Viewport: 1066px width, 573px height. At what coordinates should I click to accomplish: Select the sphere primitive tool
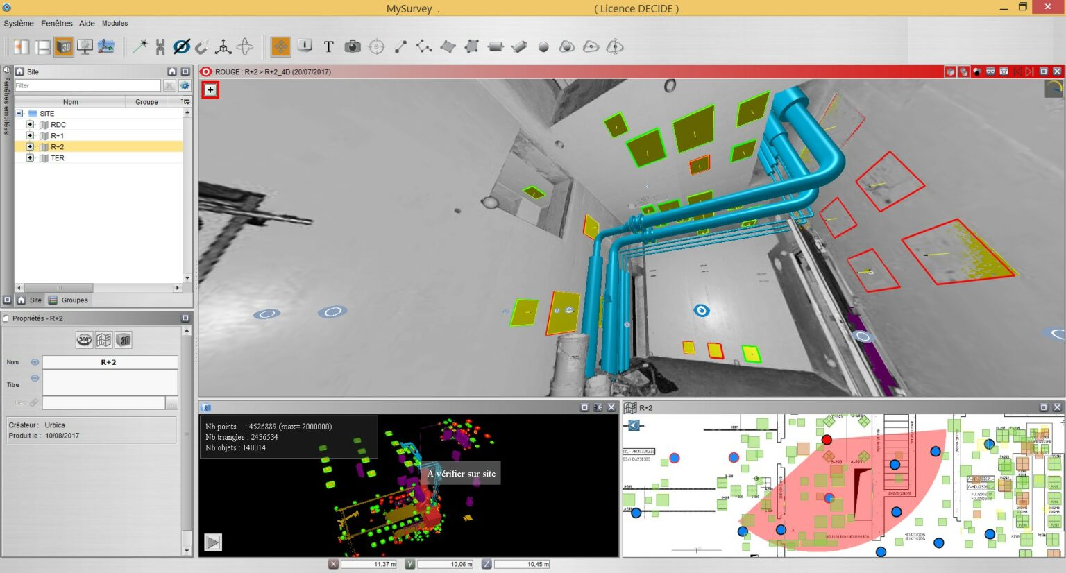(x=543, y=47)
